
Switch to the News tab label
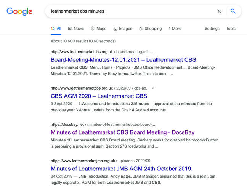point(79,29)
